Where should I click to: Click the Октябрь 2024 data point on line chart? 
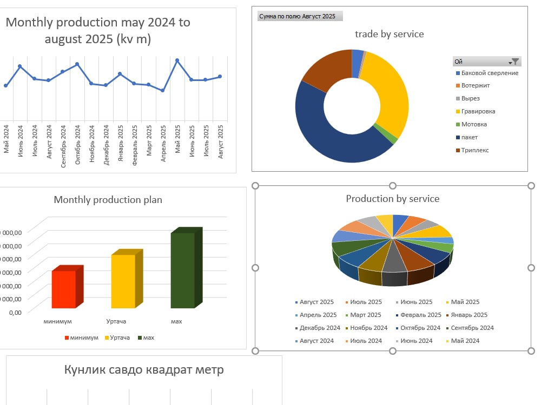[77, 64]
